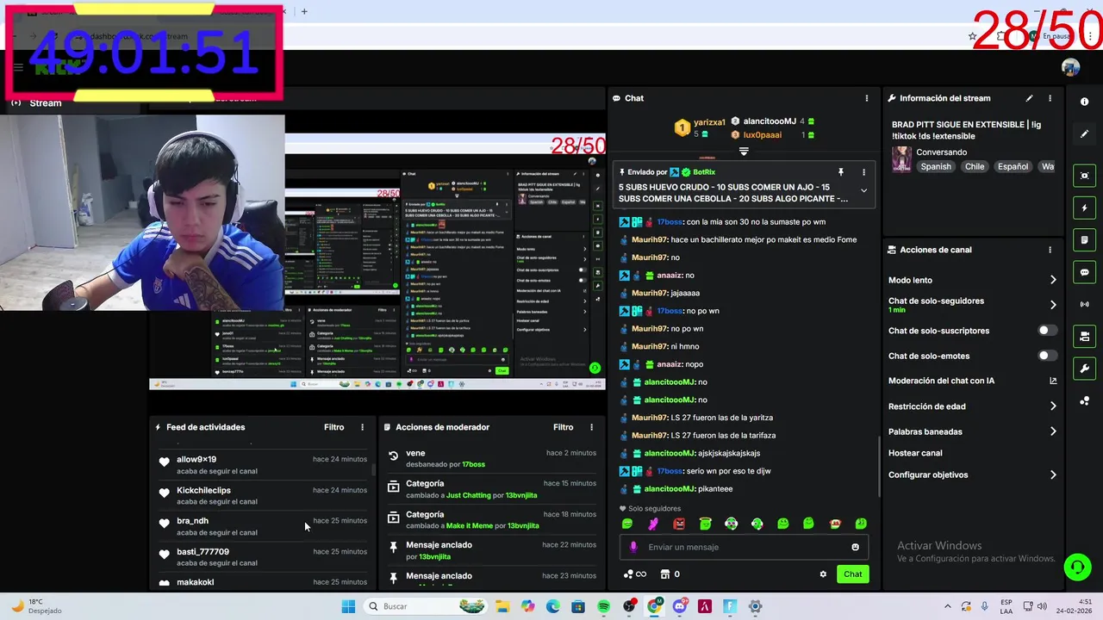
Task: Open pinned message three-dot options
Action: (863, 172)
